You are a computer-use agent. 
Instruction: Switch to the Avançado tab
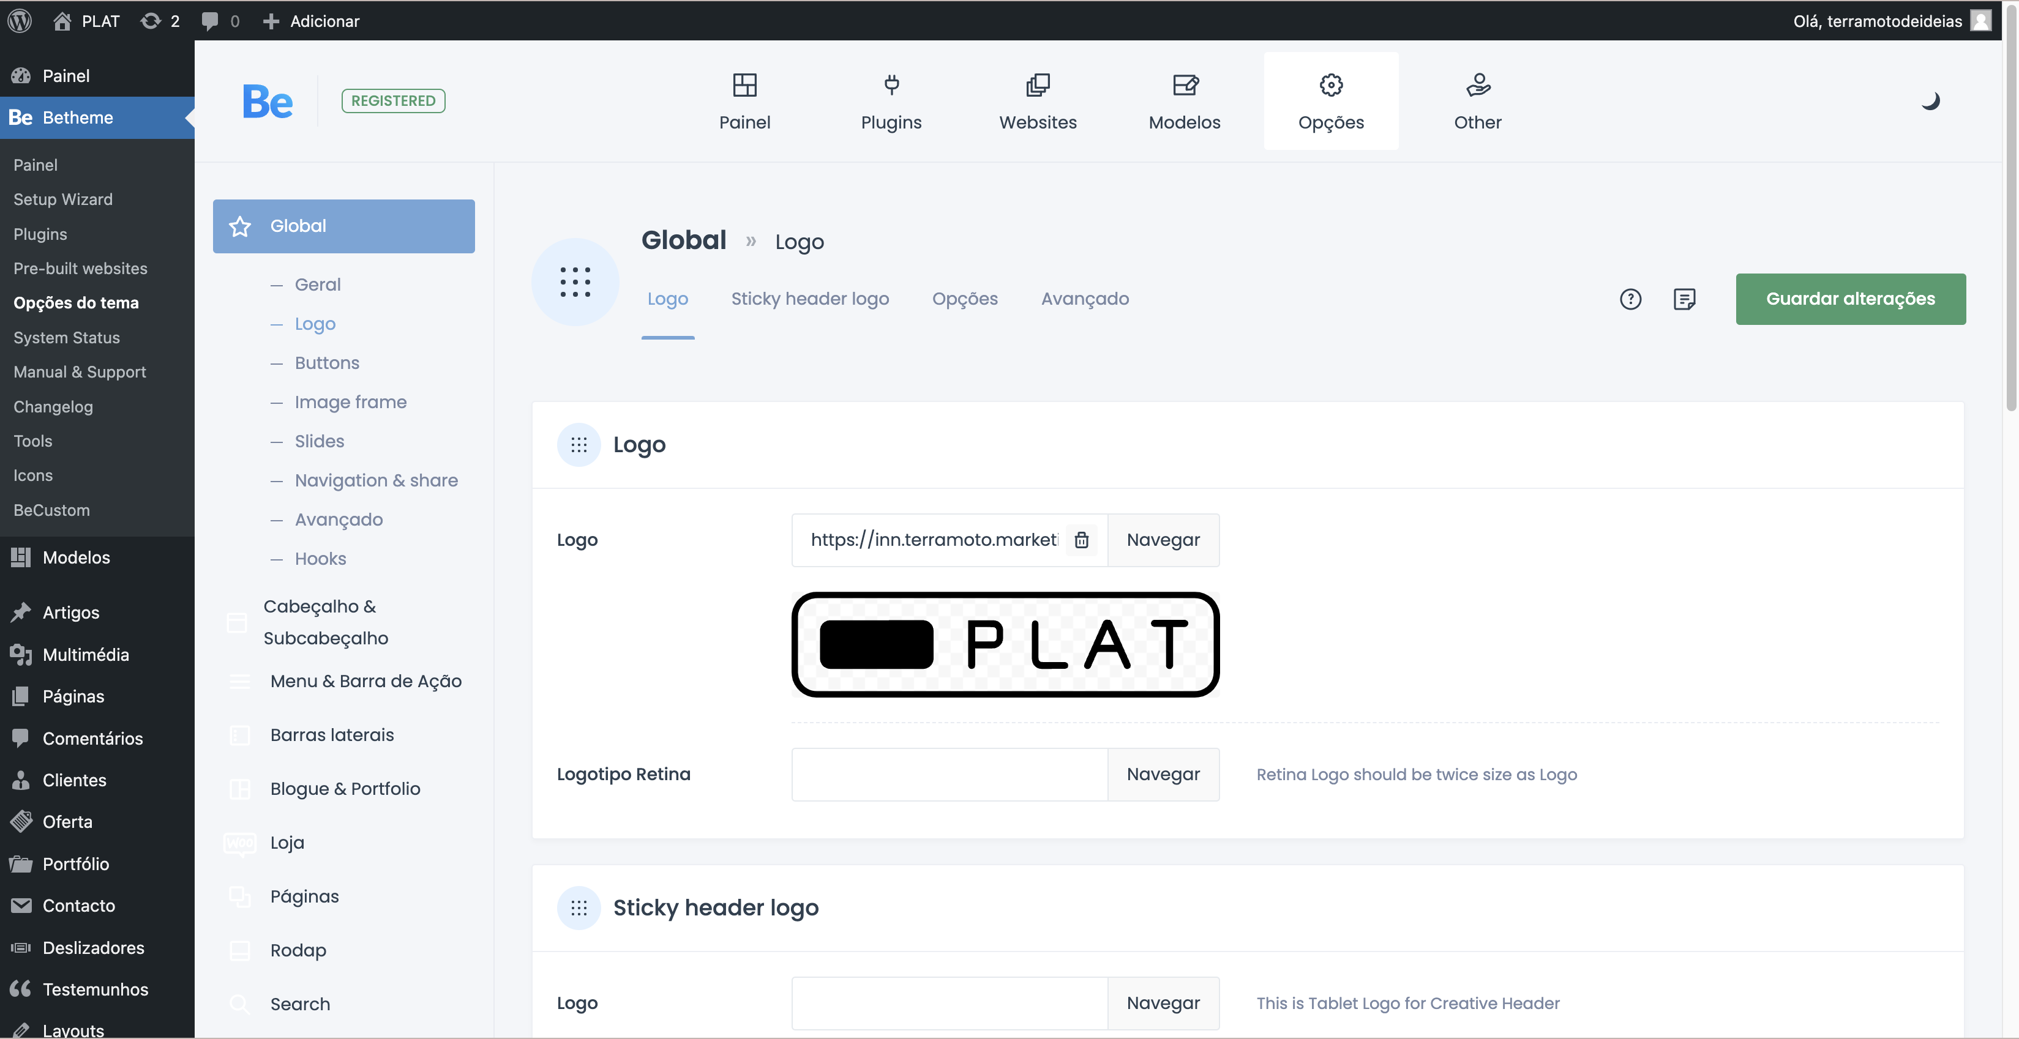click(x=1086, y=298)
